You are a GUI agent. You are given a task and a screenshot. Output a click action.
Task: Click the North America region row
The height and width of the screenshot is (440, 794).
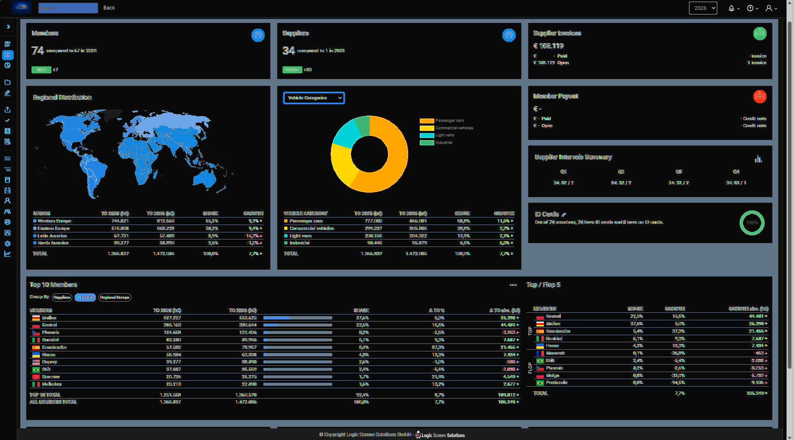click(148, 243)
